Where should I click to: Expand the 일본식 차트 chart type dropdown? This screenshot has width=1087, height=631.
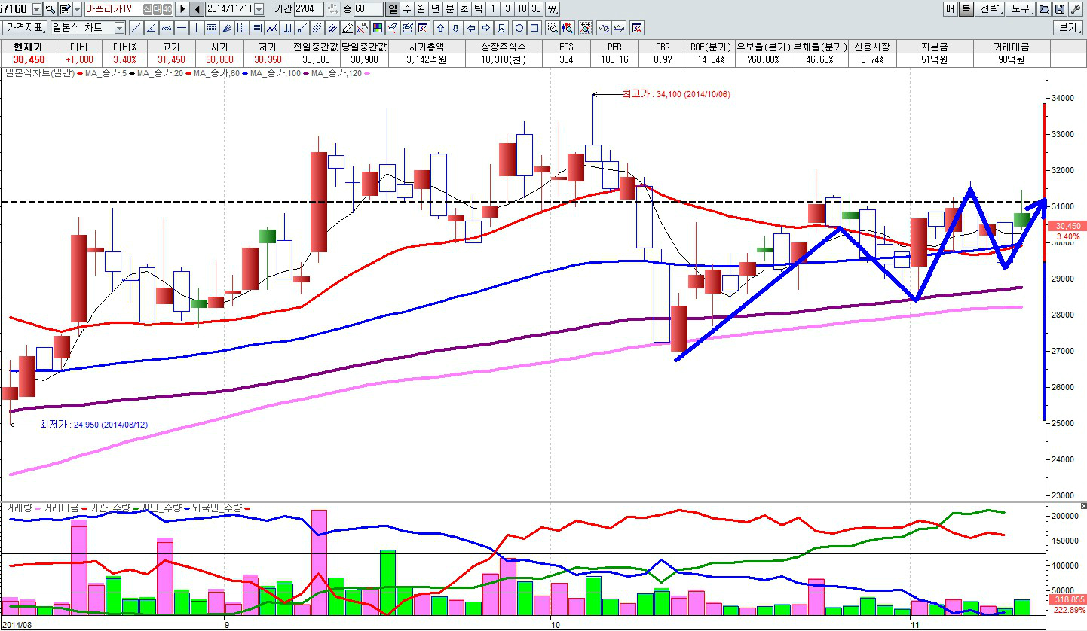(119, 28)
